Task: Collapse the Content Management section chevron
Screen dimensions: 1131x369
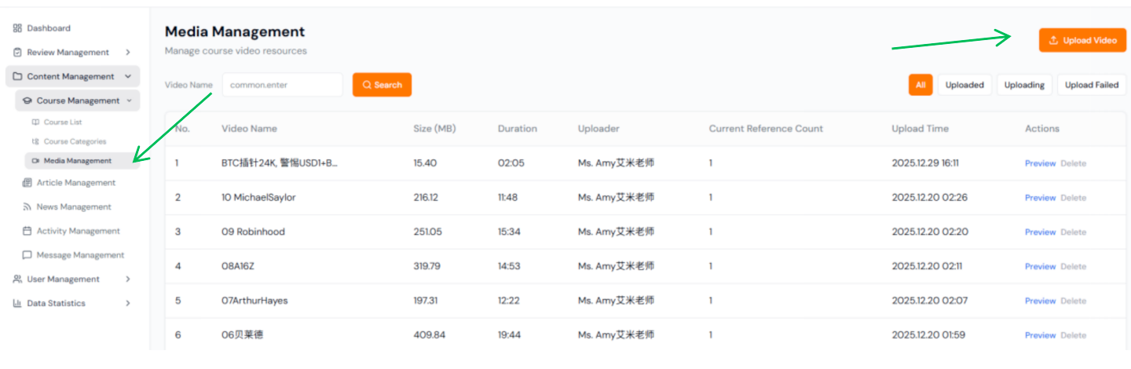Action: (x=128, y=77)
